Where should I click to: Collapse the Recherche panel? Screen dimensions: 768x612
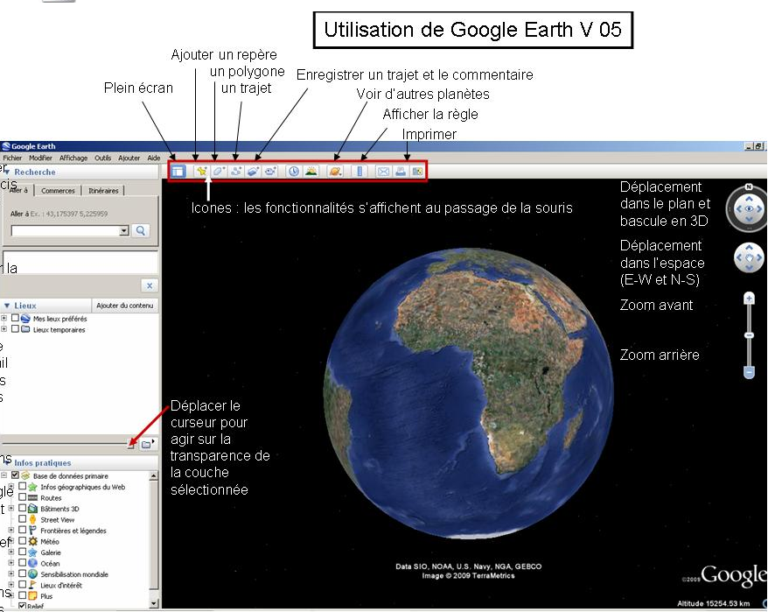(x=7, y=172)
